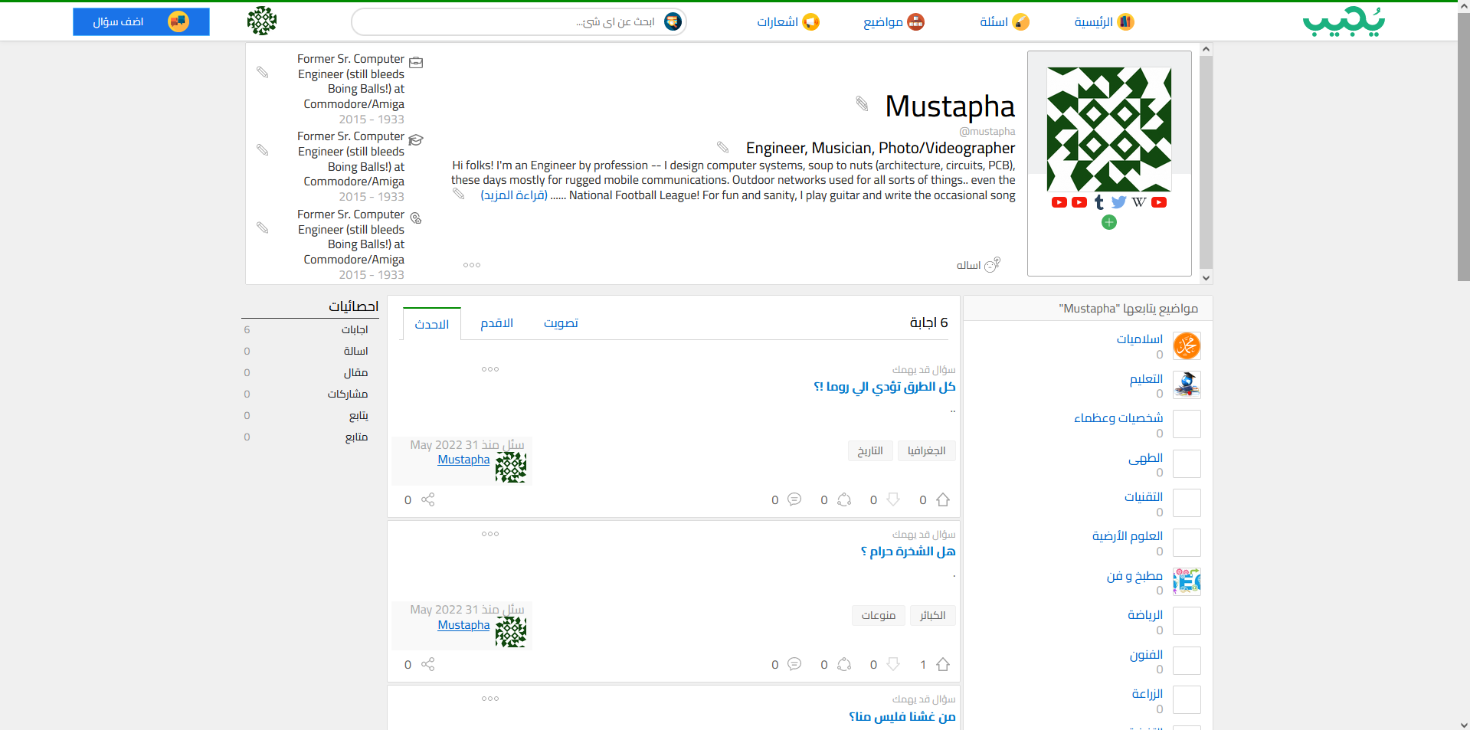Click the user avatar in the top bar
Image resolution: width=1470 pixels, height=730 pixels.
[262, 21]
